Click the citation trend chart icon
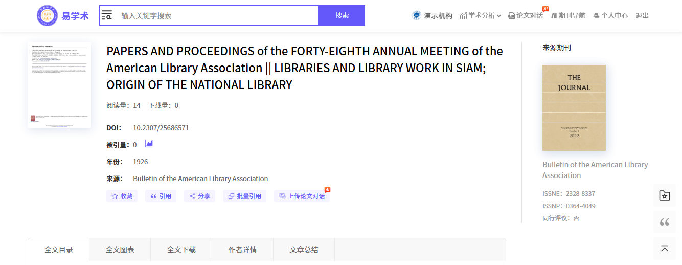 pos(149,144)
